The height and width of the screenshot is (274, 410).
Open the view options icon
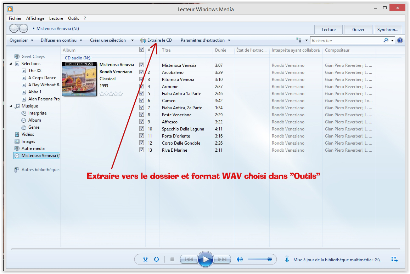pos(299,40)
